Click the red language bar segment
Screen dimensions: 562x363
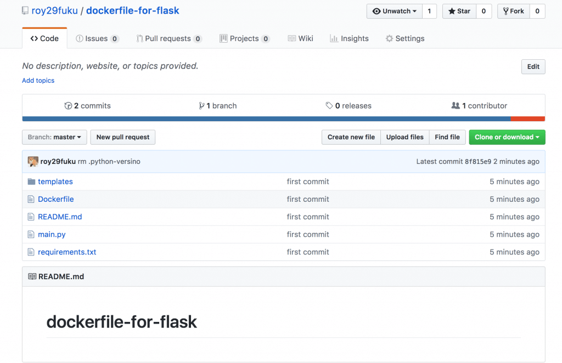[x=528, y=119]
